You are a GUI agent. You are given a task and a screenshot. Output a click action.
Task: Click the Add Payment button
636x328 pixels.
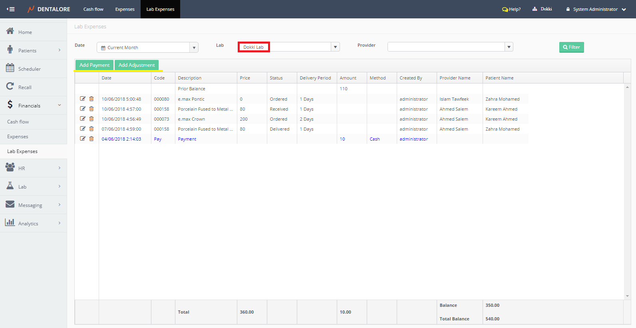[x=94, y=65]
